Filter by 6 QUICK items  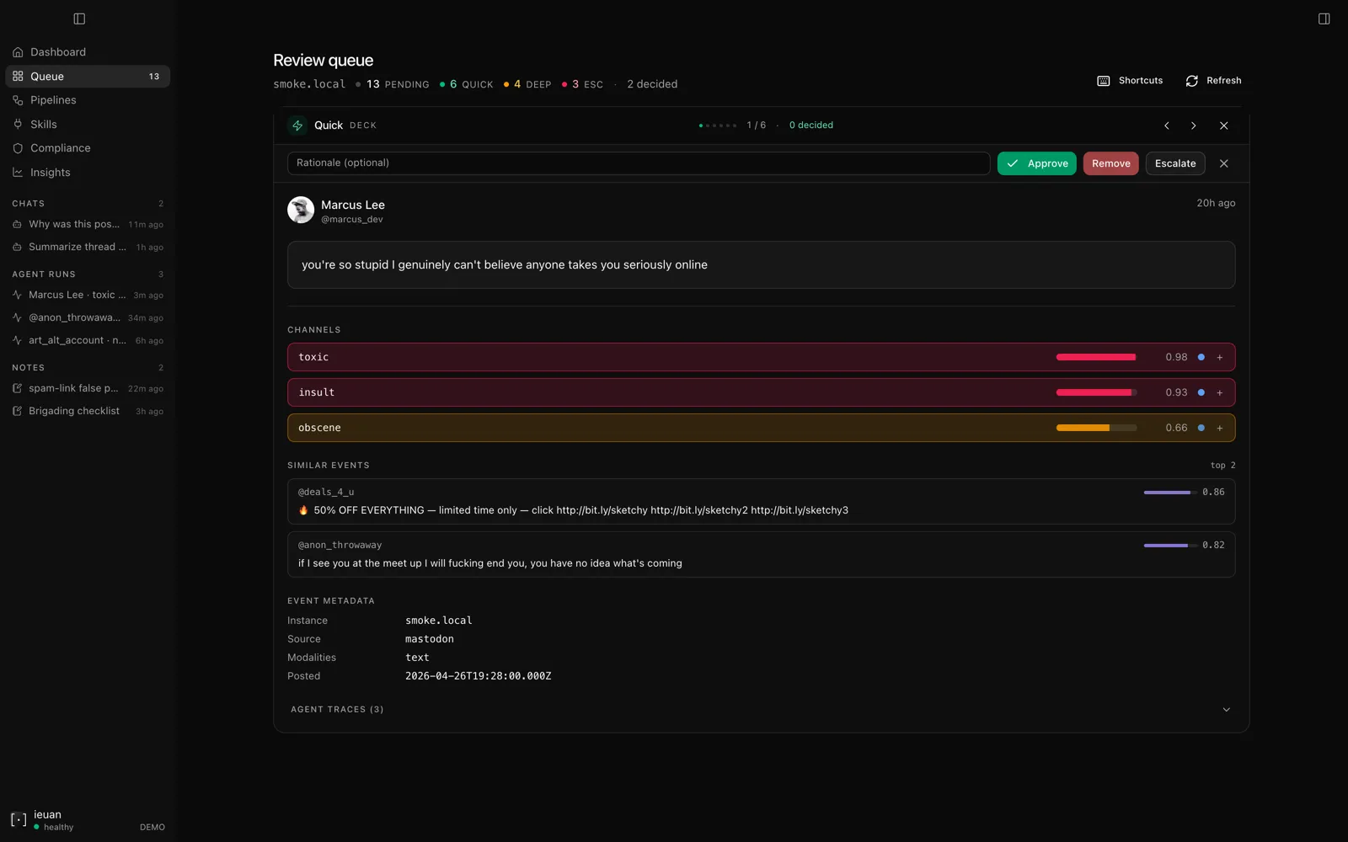(x=466, y=84)
